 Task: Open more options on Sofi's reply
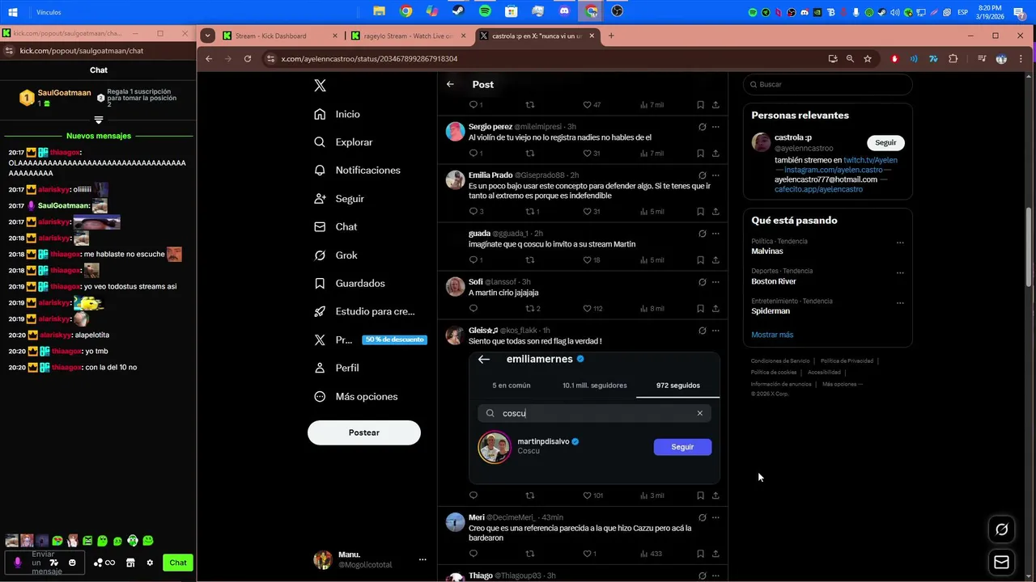click(715, 282)
